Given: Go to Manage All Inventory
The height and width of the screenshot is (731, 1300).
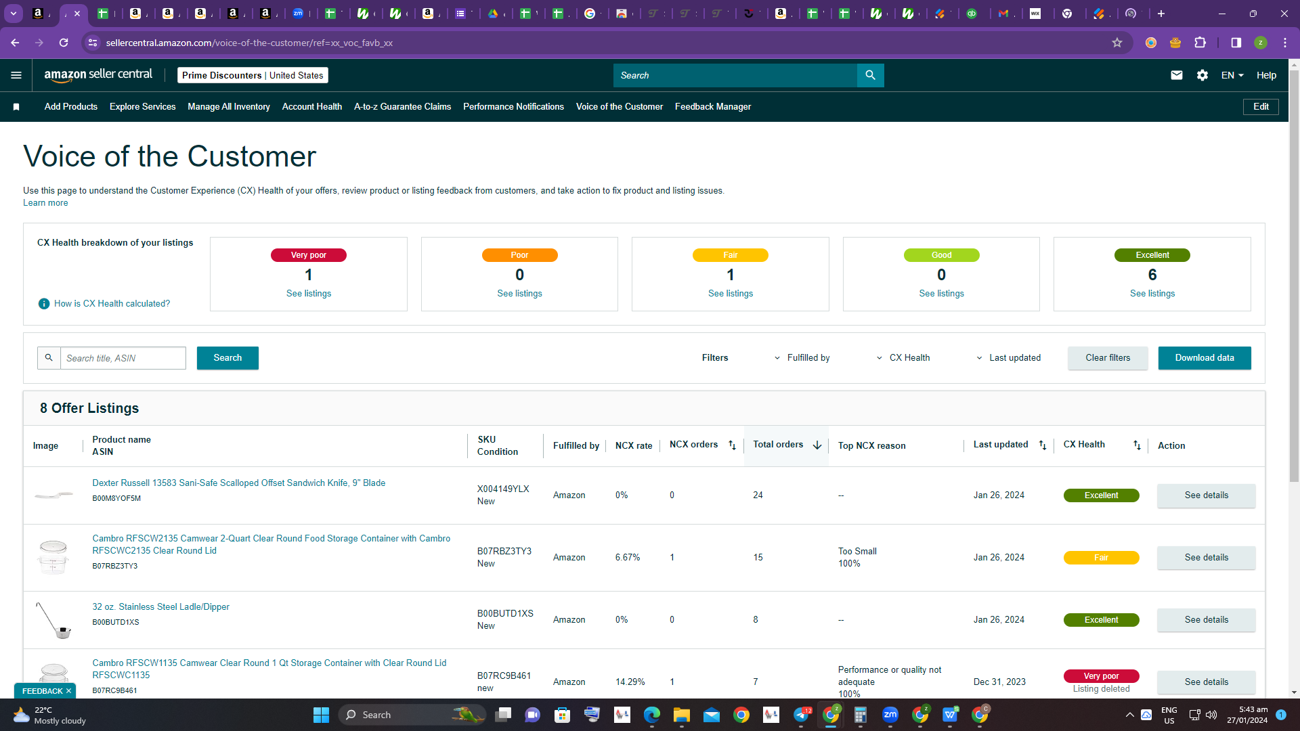Looking at the screenshot, I should click(229, 107).
